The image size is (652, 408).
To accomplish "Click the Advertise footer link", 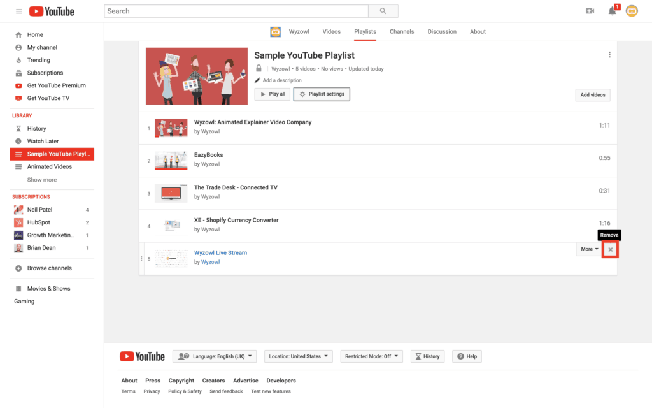I will pyautogui.click(x=245, y=381).
